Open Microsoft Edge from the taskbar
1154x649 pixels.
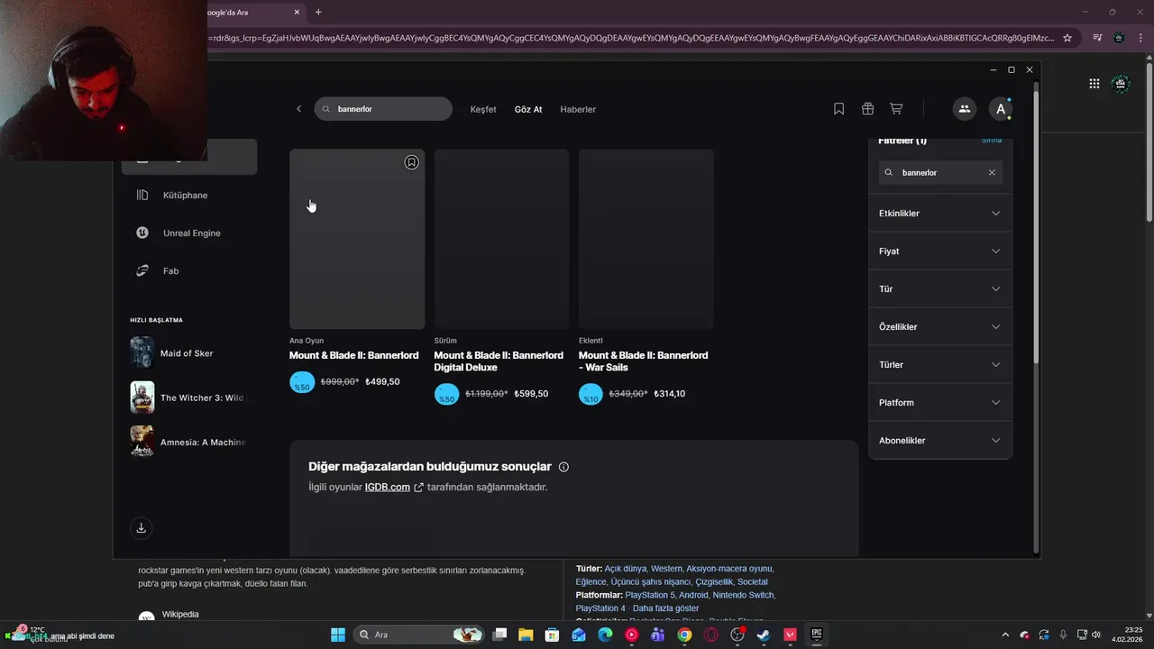[605, 635]
